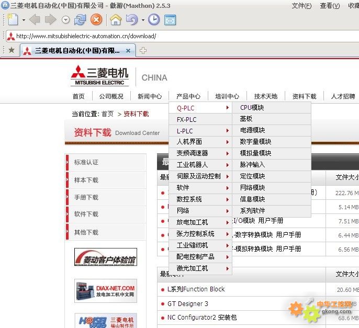Expand the 伺服及运动控制 submenu arrow
Image resolution: width=359 pixels, height=328 pixels.
pos(227,176)
